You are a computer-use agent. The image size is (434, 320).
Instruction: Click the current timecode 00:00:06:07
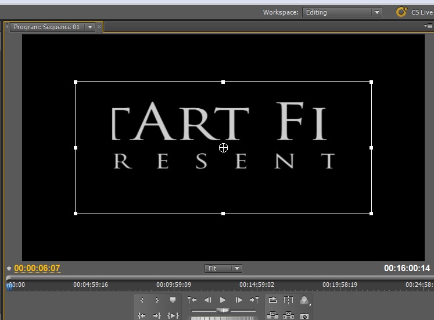click(37, 268)
